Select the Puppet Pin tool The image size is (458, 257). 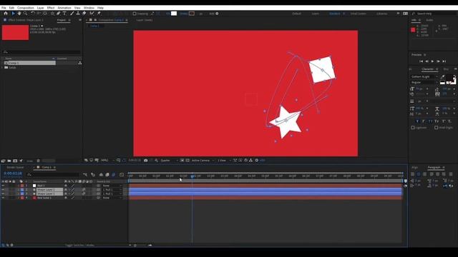pyautogui.click(x=99, y=14)
